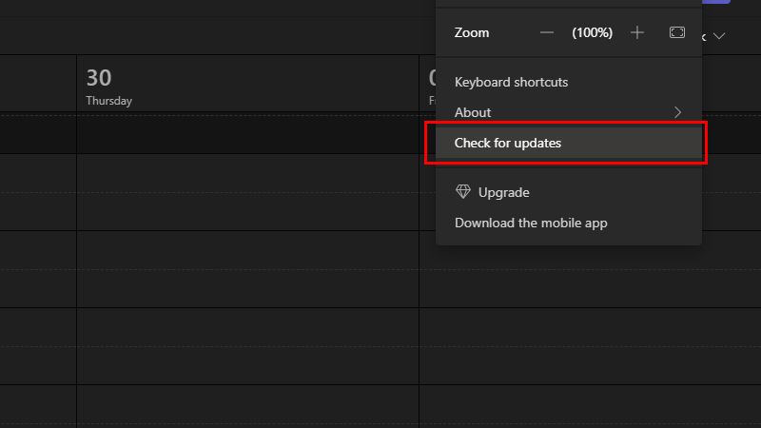Select the all-day row cell under Thursday
This screenshot has height=428, width=761.
(x=247, y=134)
